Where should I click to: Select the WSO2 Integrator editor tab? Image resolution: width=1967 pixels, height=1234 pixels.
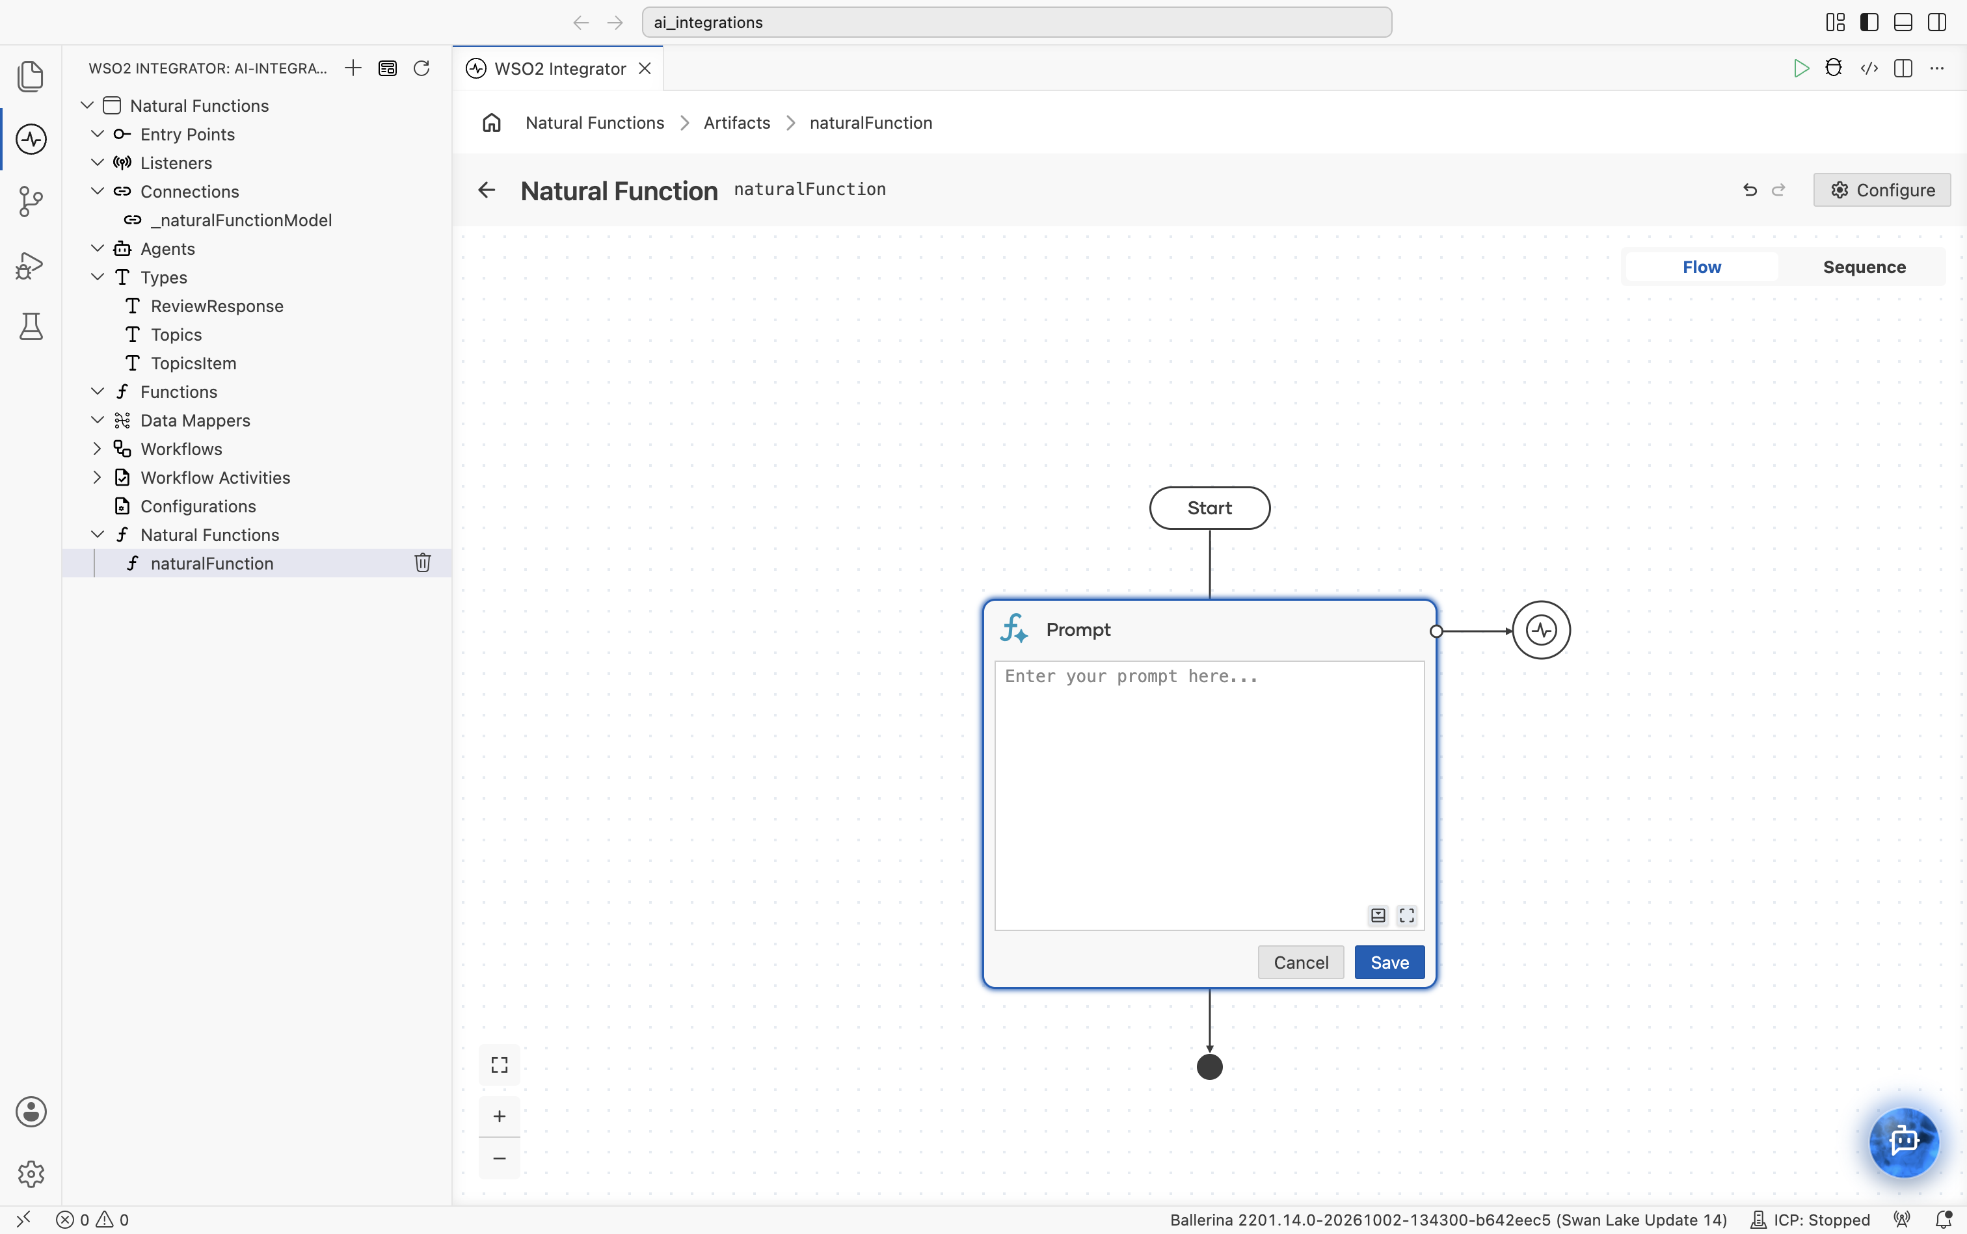(559, 68)
